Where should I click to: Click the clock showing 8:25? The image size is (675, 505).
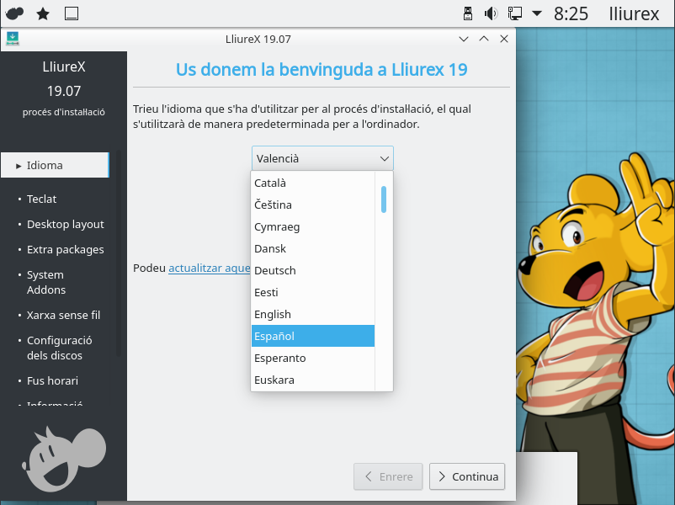coord(571,13)
